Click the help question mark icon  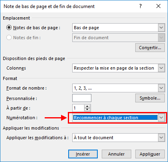[x=140, y=6]
